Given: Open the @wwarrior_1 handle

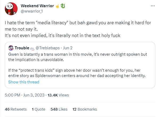Looking at the screenshot, I should tap(32, 11).
